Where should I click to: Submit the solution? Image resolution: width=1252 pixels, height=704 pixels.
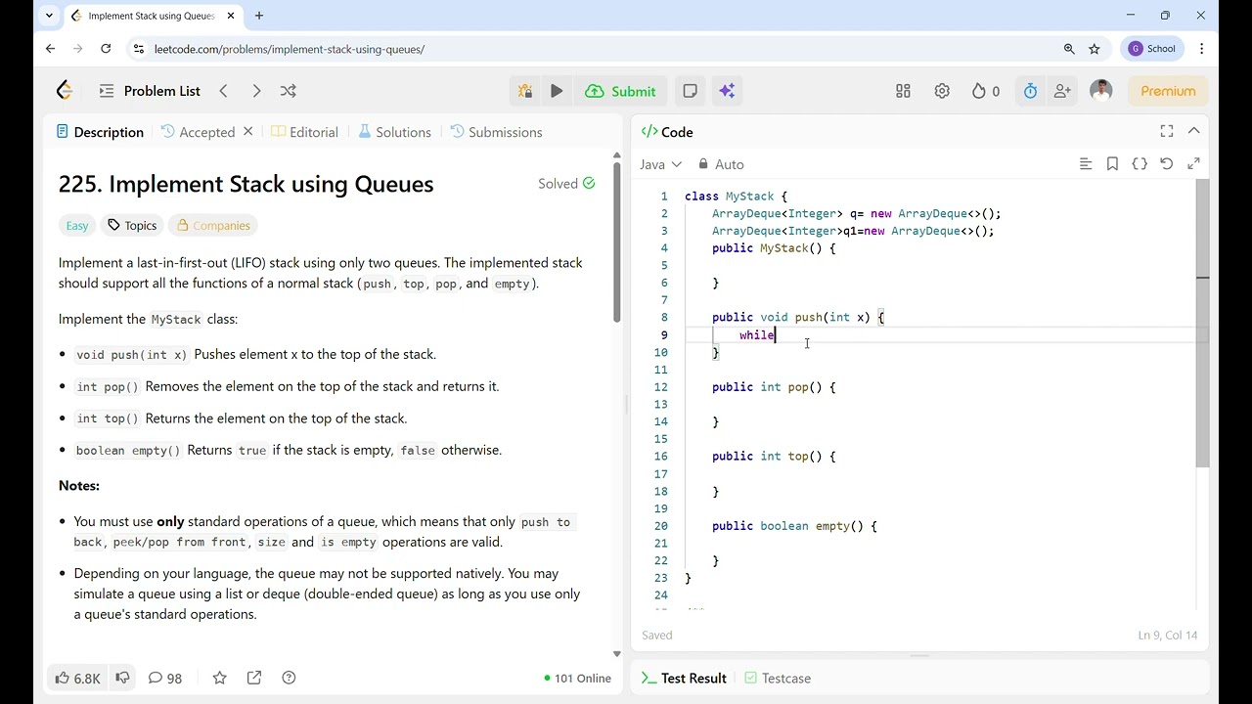tap(620, 91)
